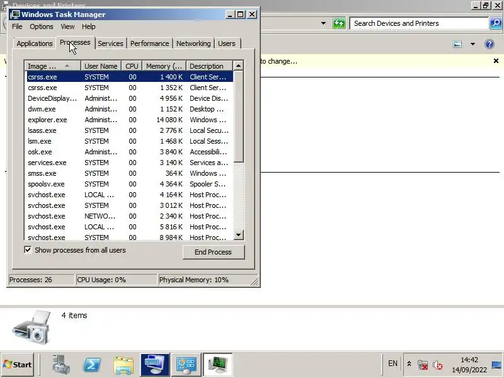This screenshot has width=504, height=378.
Task: Switch to On-Screen Keyboard taskbar icon
Action: click(x=155, y=365)
